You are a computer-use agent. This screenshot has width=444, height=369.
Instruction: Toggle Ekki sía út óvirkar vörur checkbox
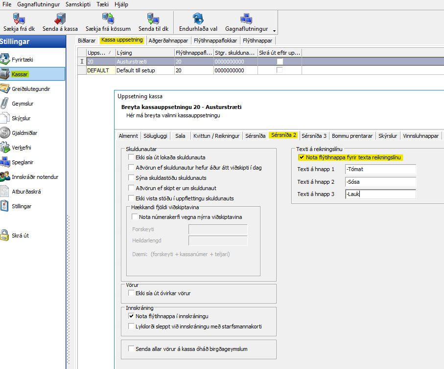click(131, 293)
